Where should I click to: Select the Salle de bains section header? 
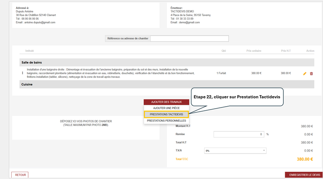pyautogui.click(x=167, y=62)
